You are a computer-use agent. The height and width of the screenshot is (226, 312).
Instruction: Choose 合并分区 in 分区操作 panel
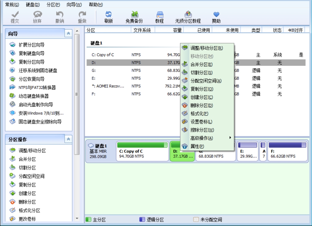[23, 159]
